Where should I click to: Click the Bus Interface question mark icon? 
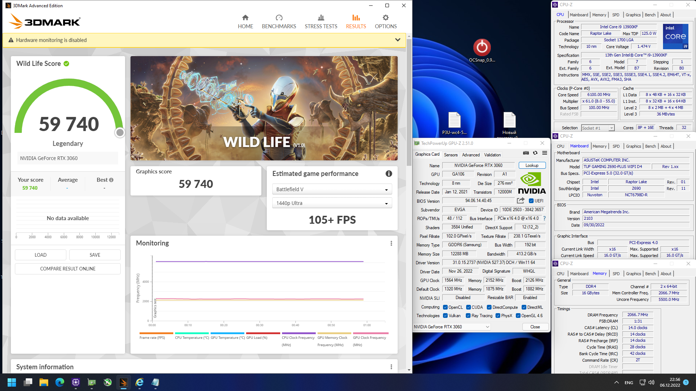(x=544, y=218)
